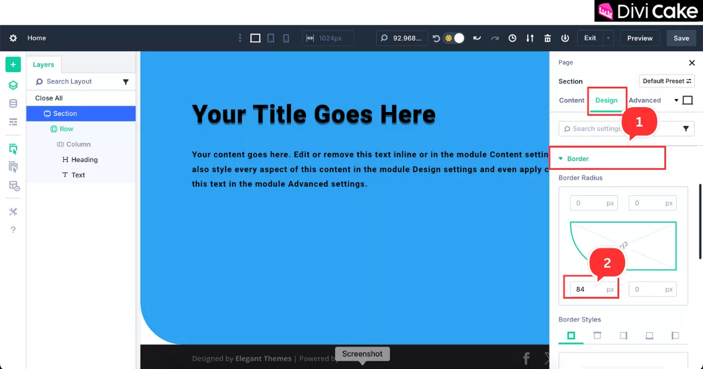Click the Save button
The width and height of the screenshot is (703, 369).
[x=681, y=38]
